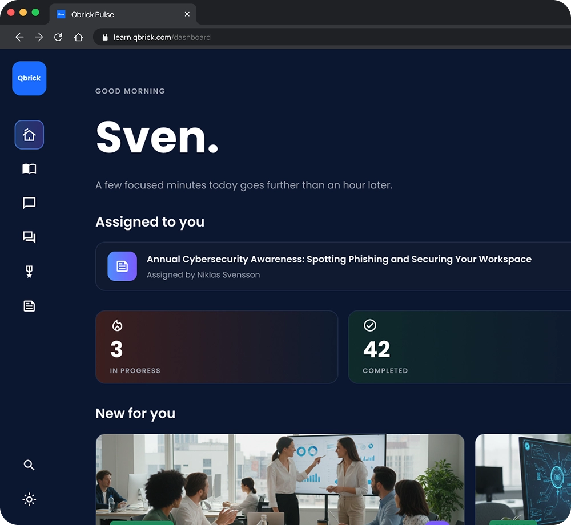Open the office meeting course thumbnail
571x525 pixels.
click(x=280, y=479)
